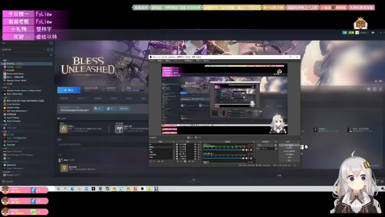This screenshot has height=217, width=385.
Task: Move the scene down using the Scenes down arrow
Action: (x=163, y=162)
